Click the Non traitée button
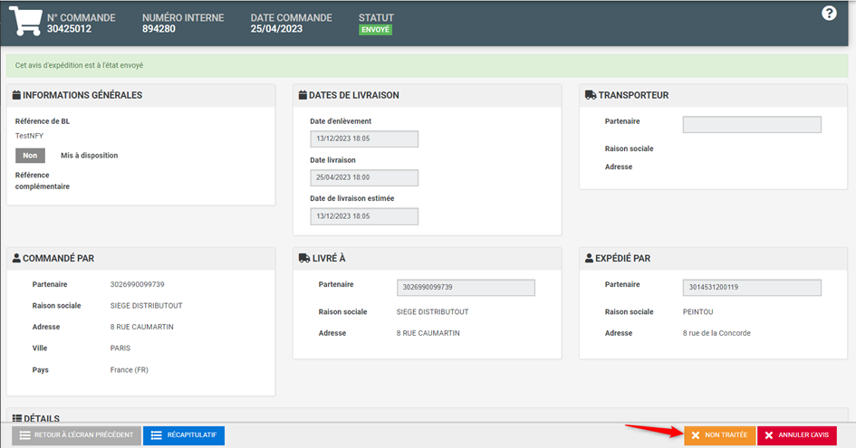The image size is (856, 448). 719,435
